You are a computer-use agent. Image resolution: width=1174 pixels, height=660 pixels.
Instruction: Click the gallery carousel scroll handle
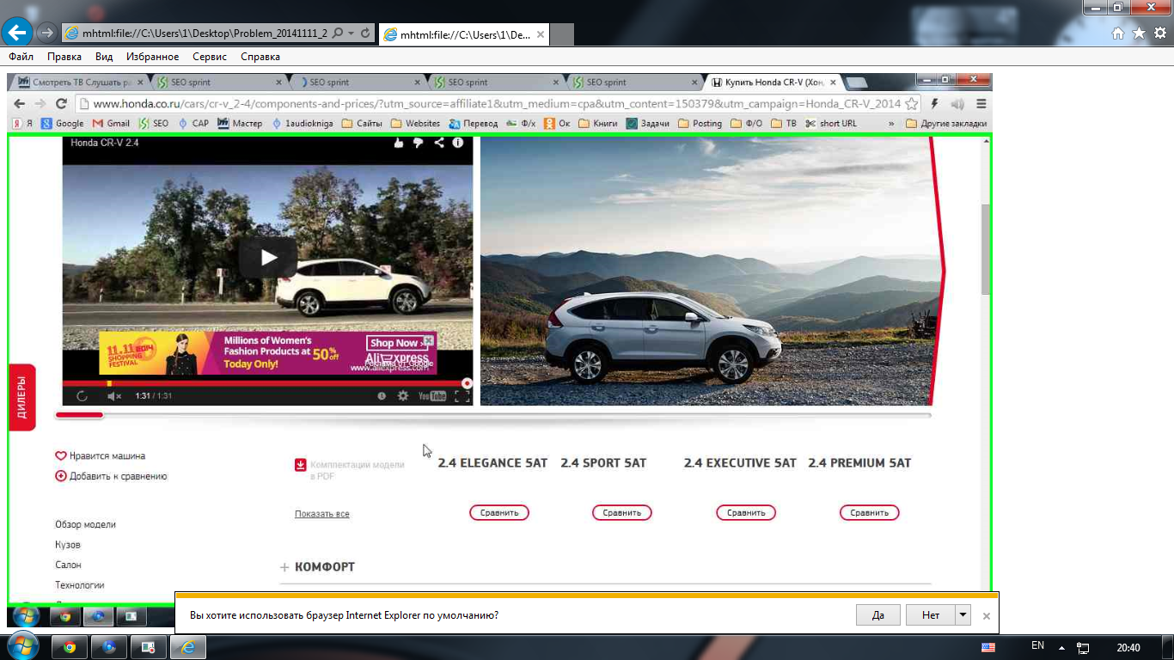pyautogui.click(x=79, y=415)
